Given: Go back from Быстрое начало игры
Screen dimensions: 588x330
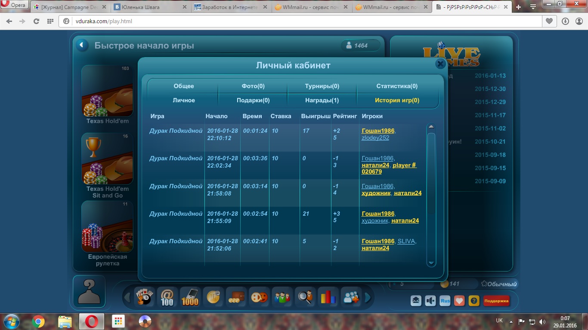Looking at the screenshot, I should [x=81, y=46].
